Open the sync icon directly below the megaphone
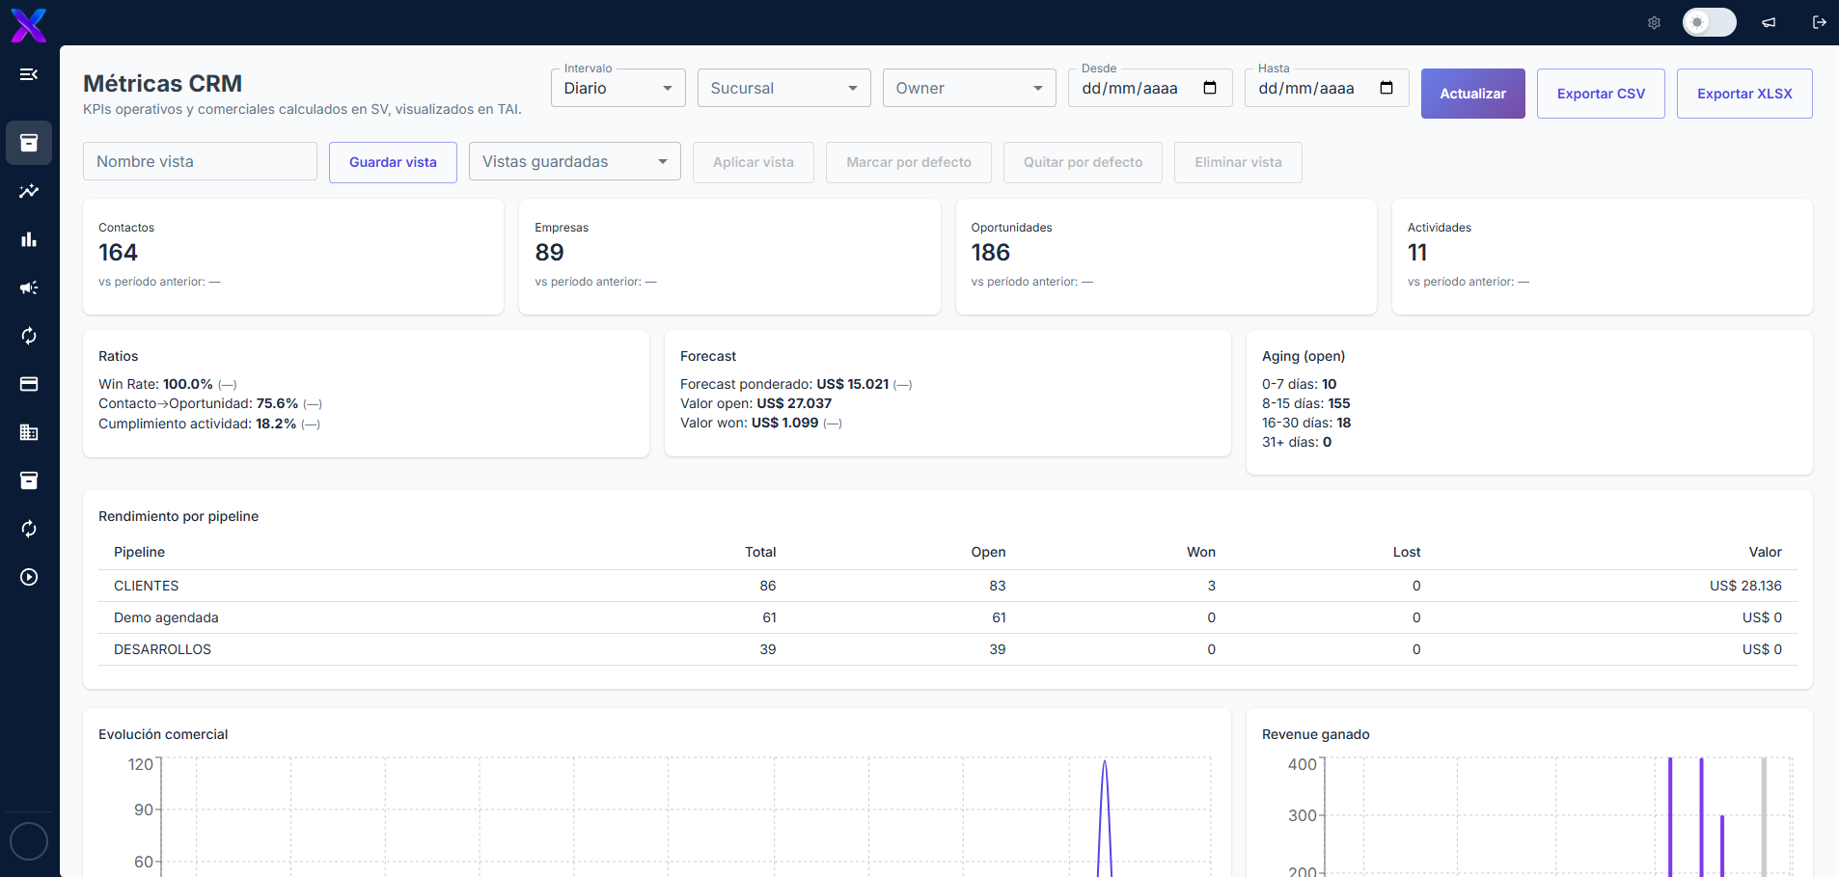 click(29, 336)
